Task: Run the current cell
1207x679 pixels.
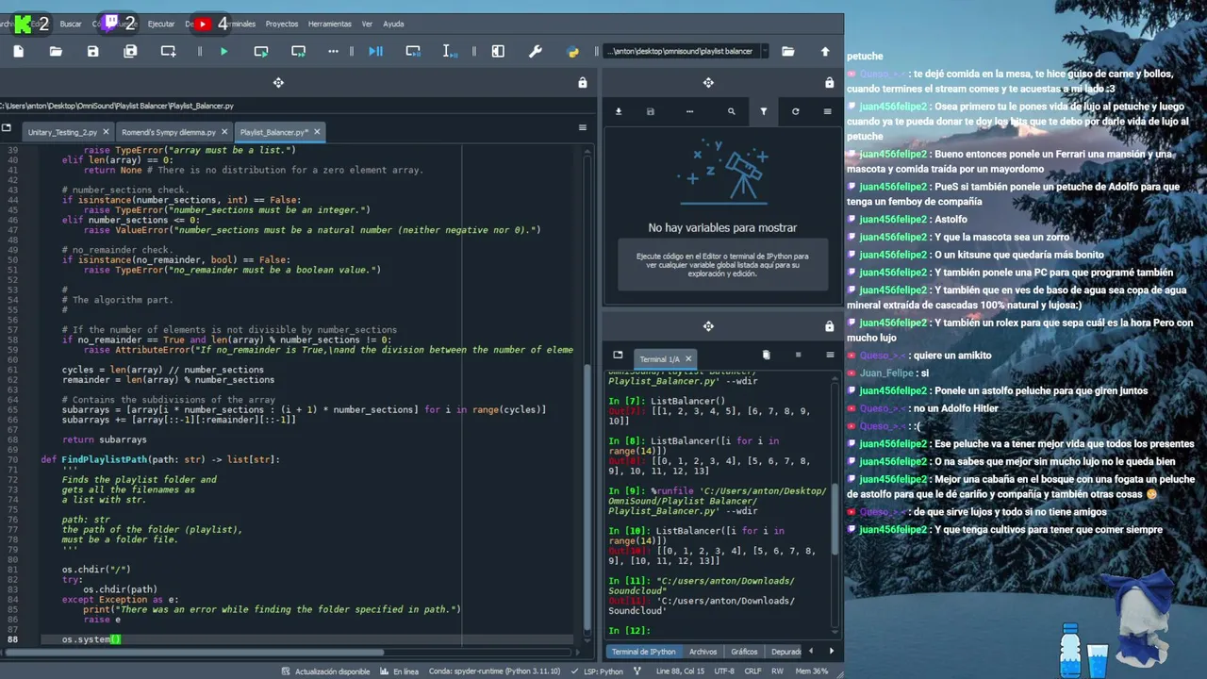Action: click(x=261, y=51)
